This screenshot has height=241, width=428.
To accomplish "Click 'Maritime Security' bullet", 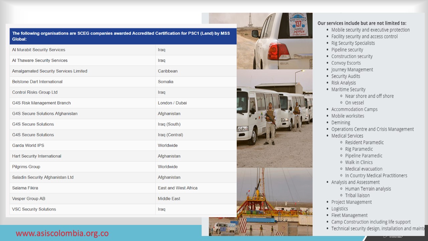I will coord(348,90).
